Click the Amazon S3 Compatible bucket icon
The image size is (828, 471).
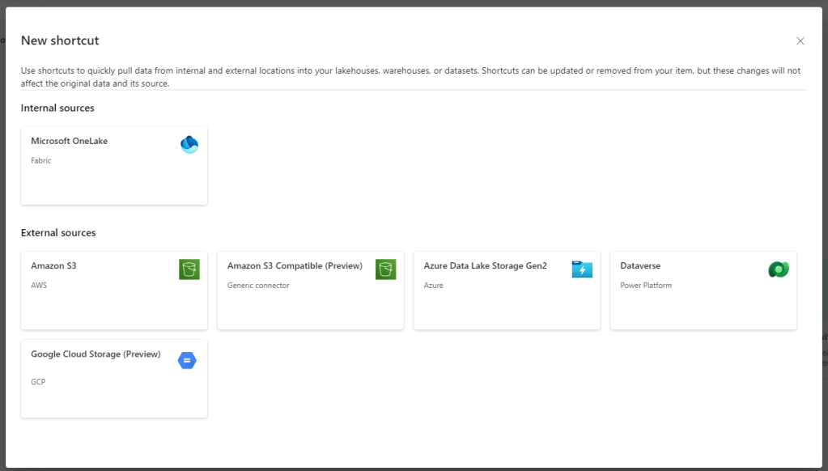pyautogui.click(x=385, y=269)
